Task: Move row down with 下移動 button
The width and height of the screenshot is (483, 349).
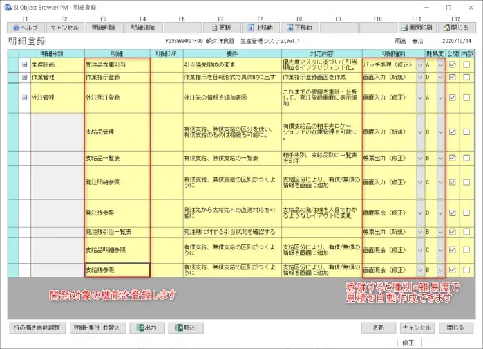Action: point(300,28)
